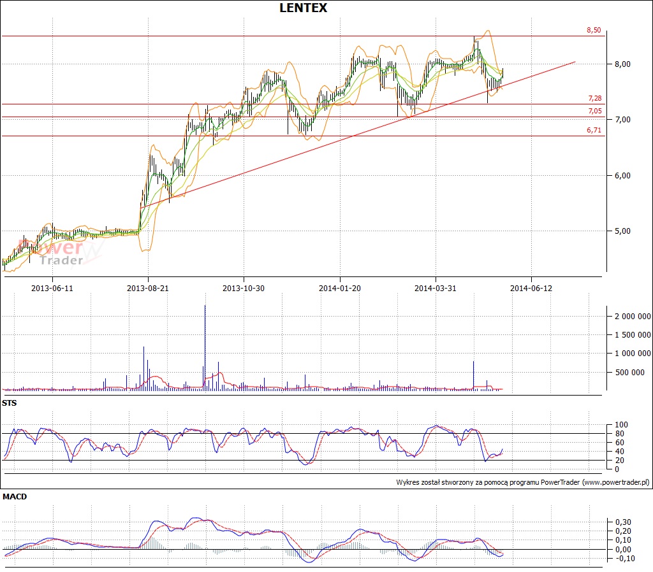653x572 pixels.
Task: Click the 1 000 000 volume axis label
Action: 633,353
